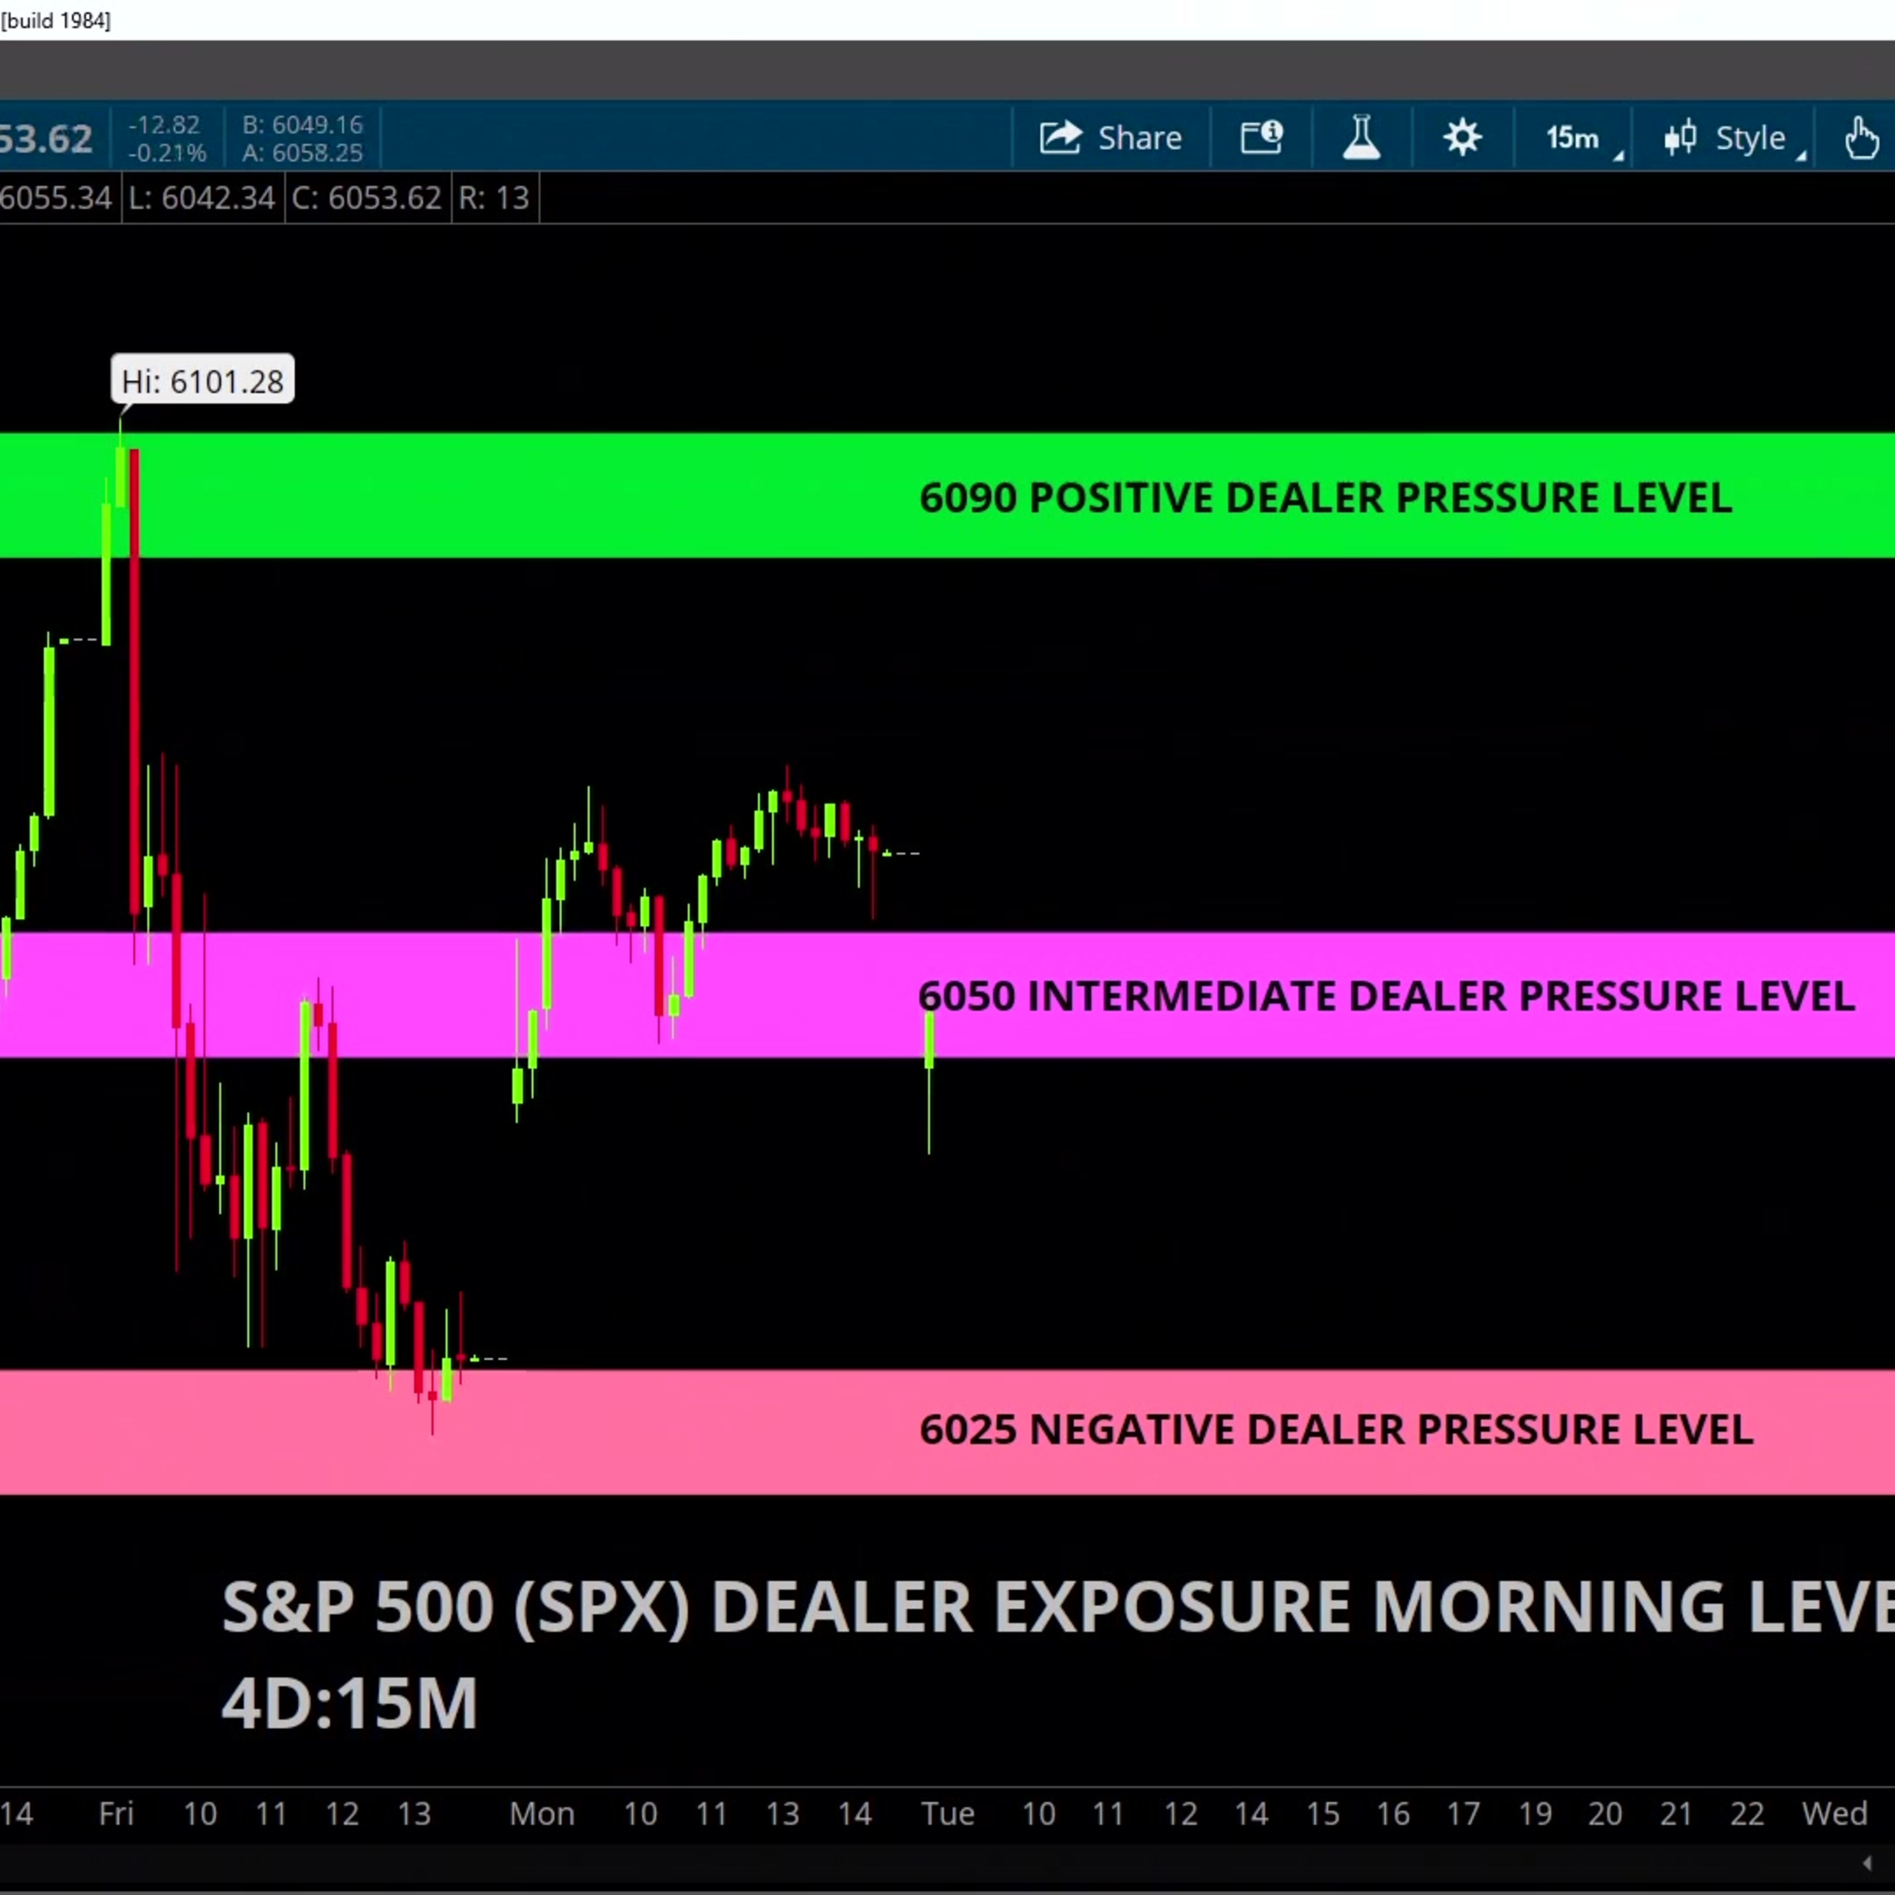This screenshot has width=1895, height=1895.
Task: Click the ask price A: 6058.25
Action: tap(302, 153)
